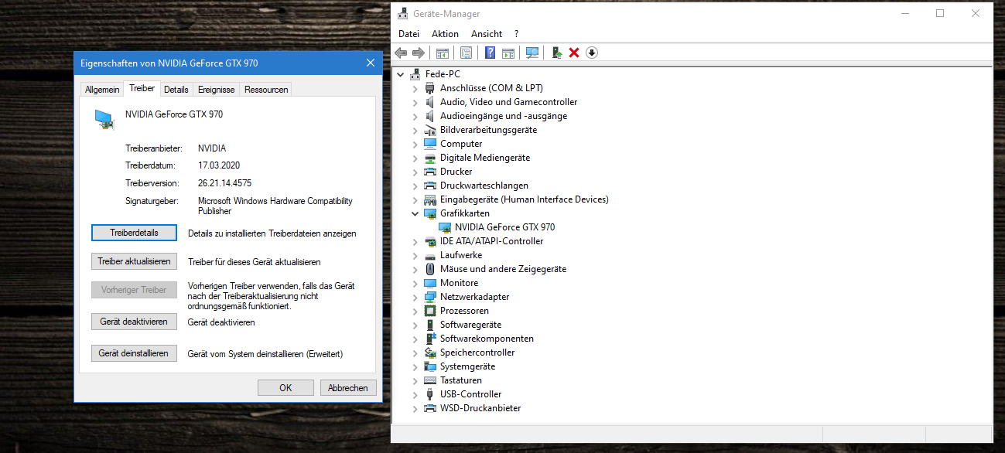Select the Audioeingänge und -ausgänge label
The height and width of the screenshot is (453, 1005).
(x=504, y=116)
